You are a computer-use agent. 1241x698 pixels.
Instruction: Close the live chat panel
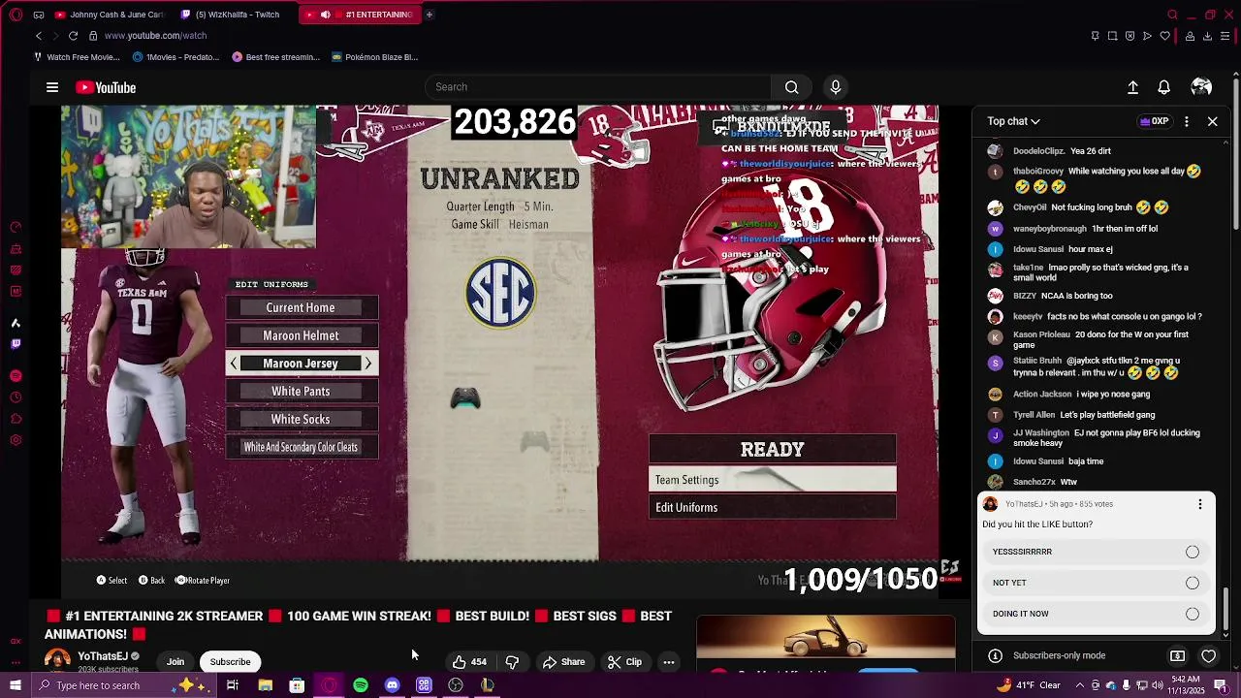pyautogui.click(x=1212, y=121)
